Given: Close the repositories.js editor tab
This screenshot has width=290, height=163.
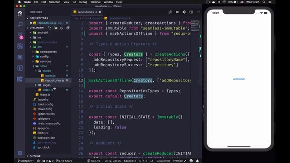Looking at the screenshot, I should (100, 12).
